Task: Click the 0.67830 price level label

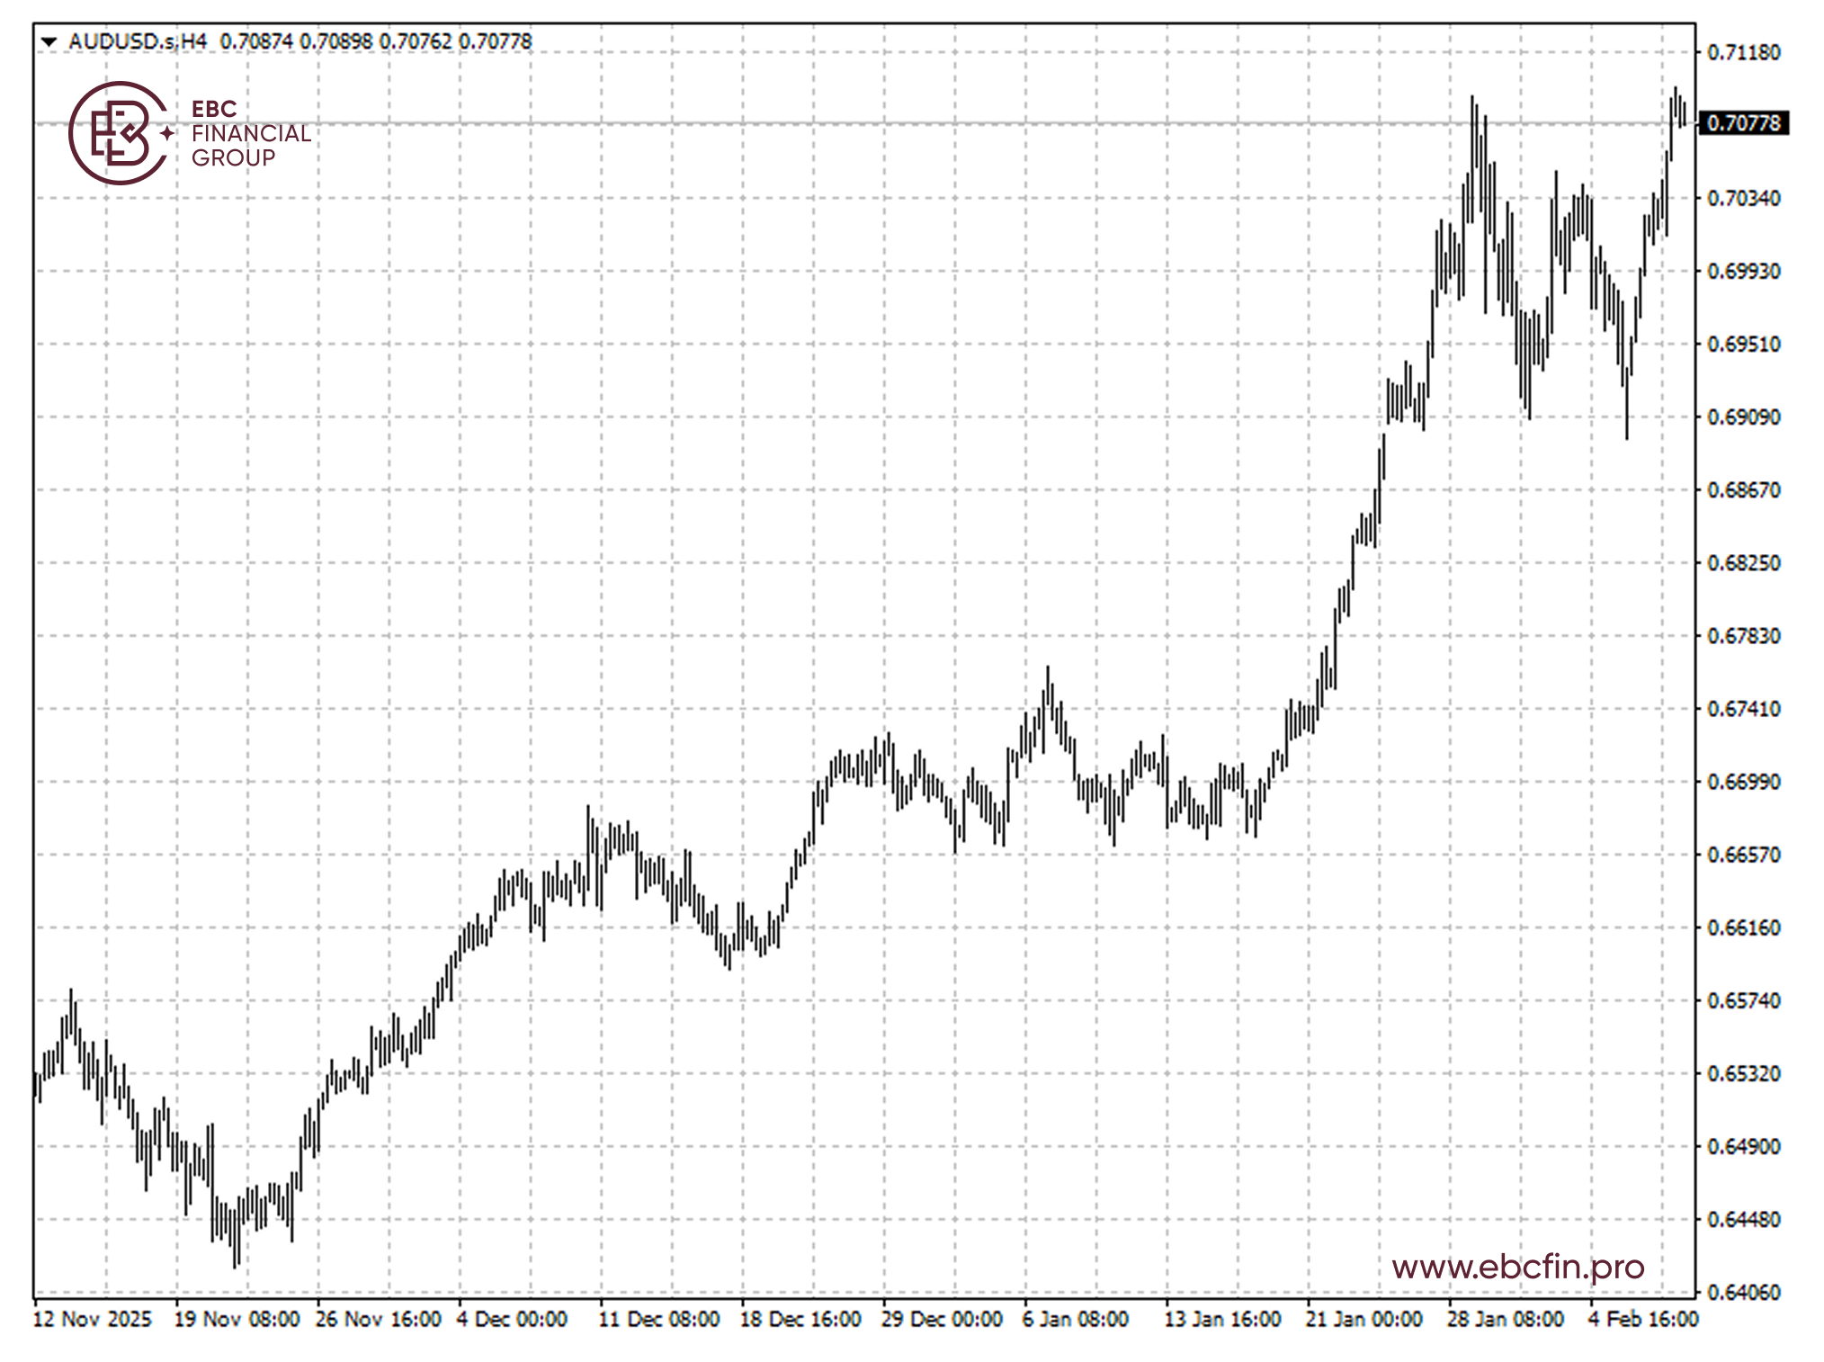Action: coord(1743,636)
